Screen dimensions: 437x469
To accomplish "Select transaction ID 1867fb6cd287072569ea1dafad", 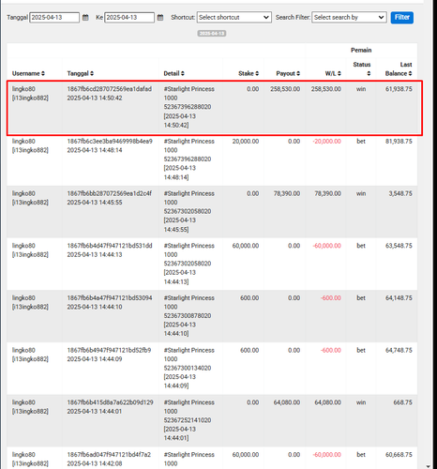I will [110, 89].
